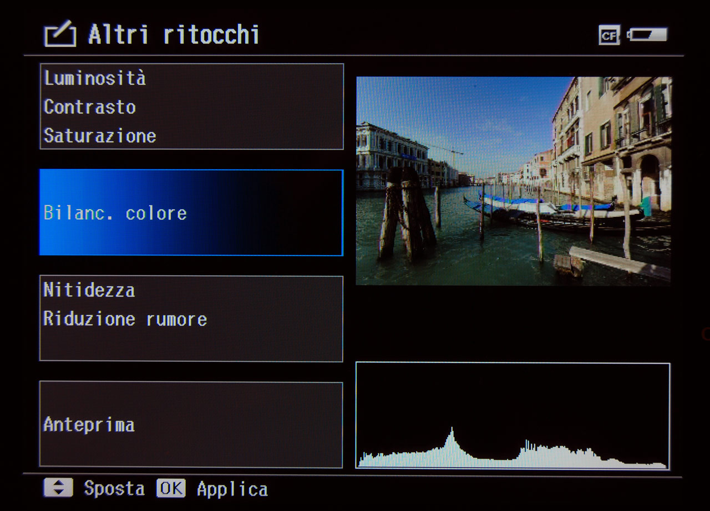710x511 pixels.
Task: Choose Saturazione from the retouch list
Action: [x=100, y=136]
